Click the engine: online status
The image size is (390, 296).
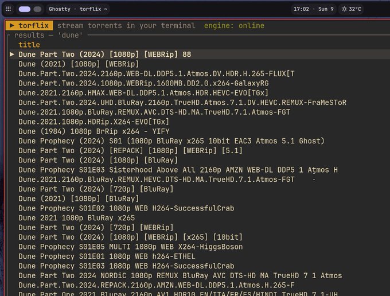[234, 26]
